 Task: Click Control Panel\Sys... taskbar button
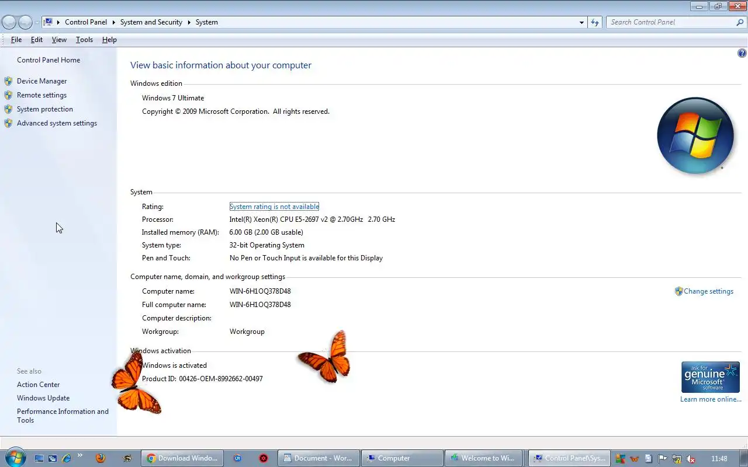[569, 458]
